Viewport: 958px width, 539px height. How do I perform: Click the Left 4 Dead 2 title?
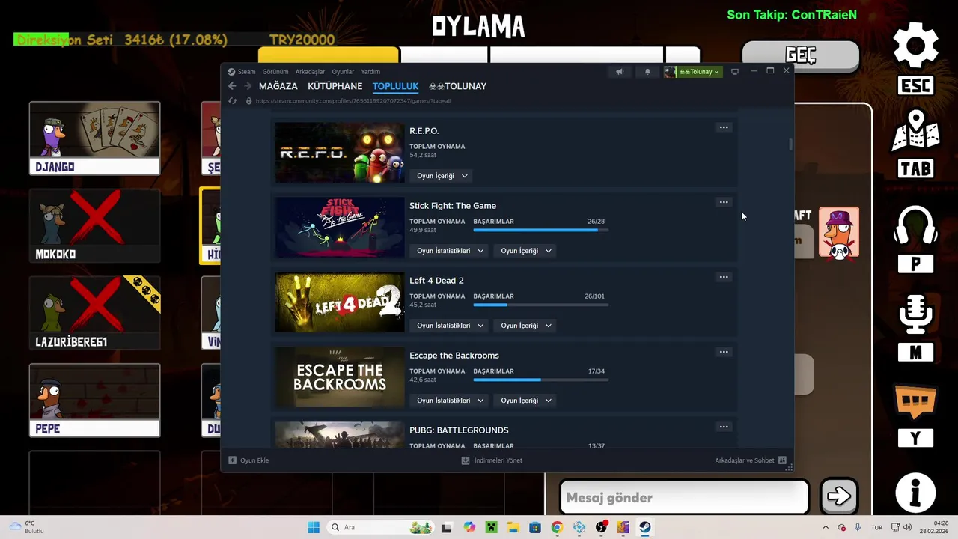(x=436, y=281)
